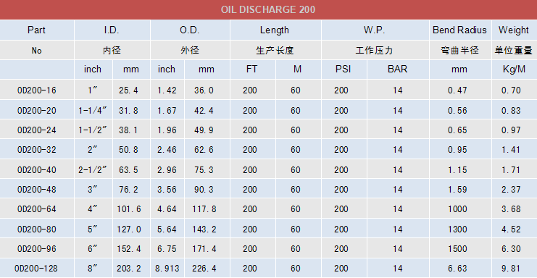Viewport: 537px width, 278px height.
Task: Select the OD200-128 part cell
Action: point(37,269)
